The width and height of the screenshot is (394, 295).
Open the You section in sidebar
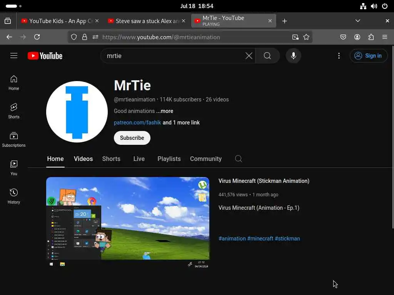point(14,168)
